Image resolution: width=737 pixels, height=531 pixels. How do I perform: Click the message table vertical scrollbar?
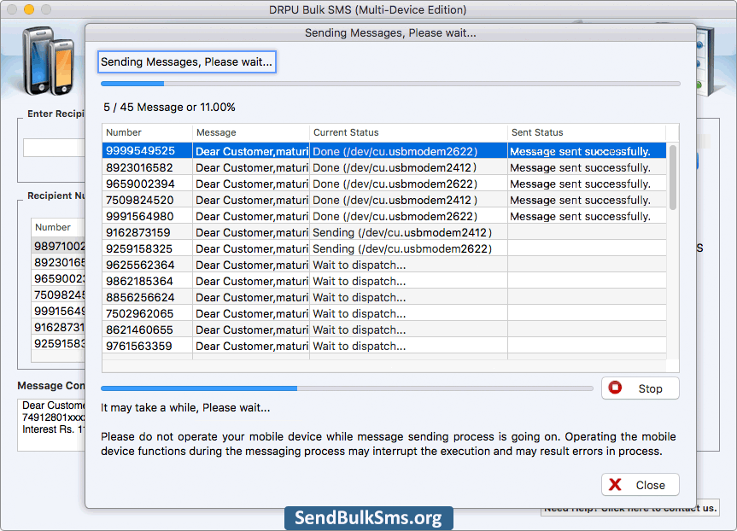(x=673, y=178)
